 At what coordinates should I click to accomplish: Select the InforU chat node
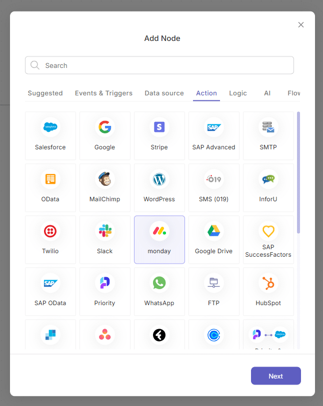point(268,188)
